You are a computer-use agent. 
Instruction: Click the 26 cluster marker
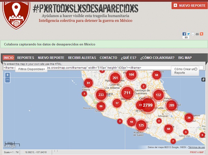(x=189, y=118)
